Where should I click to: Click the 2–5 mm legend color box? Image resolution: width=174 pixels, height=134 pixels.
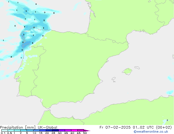point(24,130)
